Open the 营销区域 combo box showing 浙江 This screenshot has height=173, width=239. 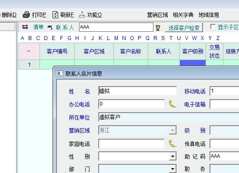(137, 130)
